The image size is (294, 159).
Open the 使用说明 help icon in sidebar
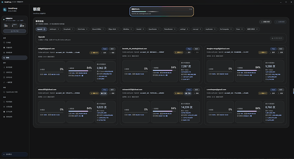pos(4,117)
